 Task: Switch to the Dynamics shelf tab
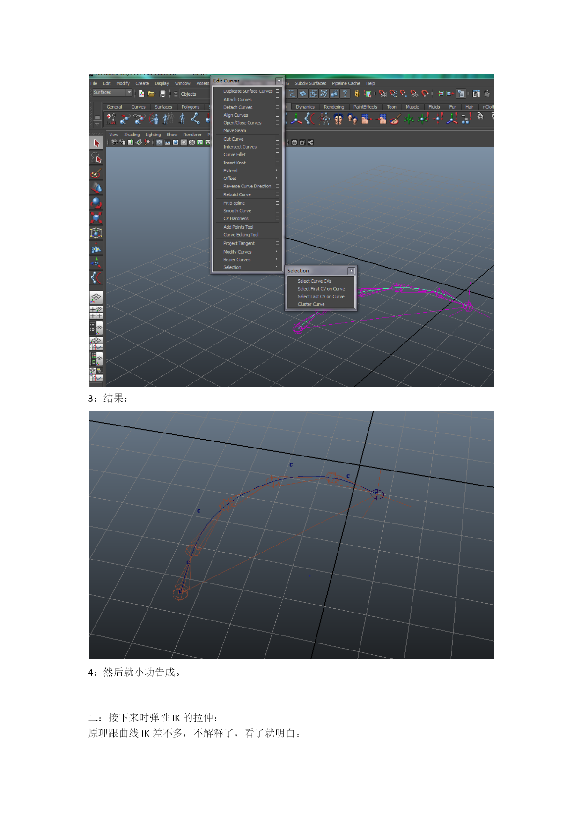pyautogui.click(x=305, y=107)
